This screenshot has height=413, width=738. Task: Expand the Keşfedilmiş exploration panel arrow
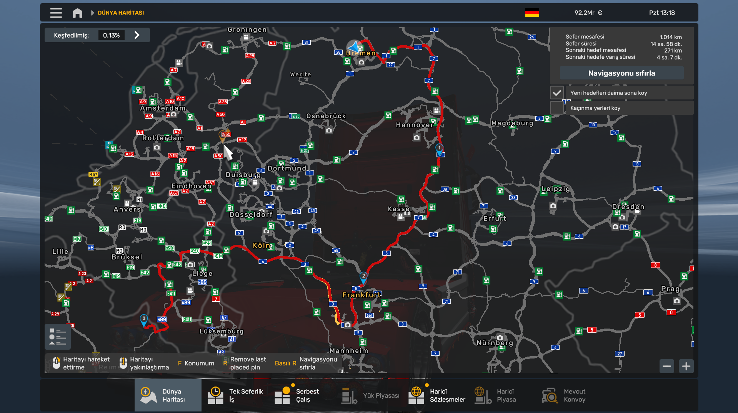tap(137, 35)
